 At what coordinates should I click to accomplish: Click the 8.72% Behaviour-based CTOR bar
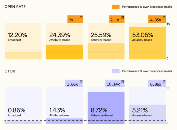106,107
